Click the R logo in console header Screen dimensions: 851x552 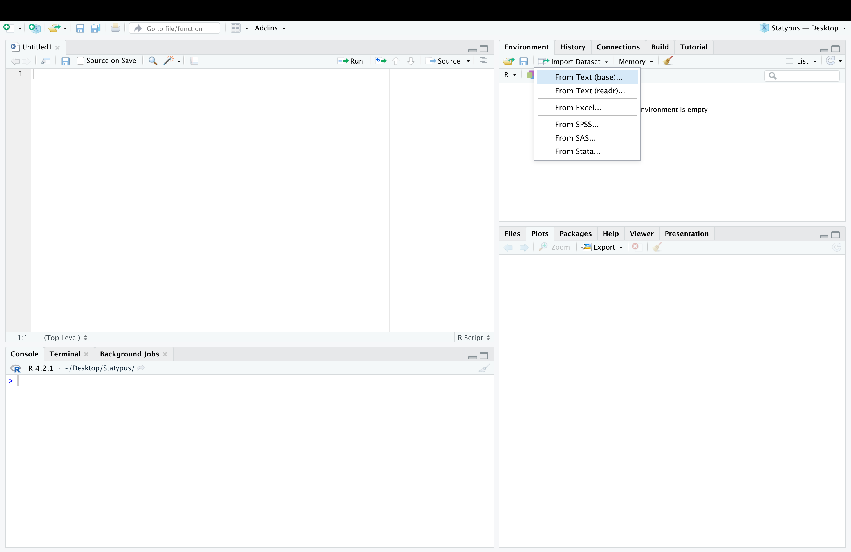tap(15, 368)
